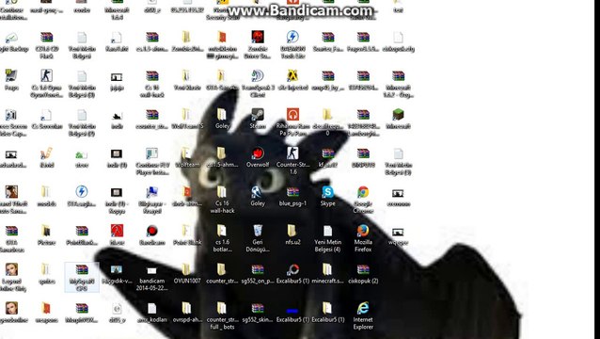This screenshot has width=600, height=339.
Task: Select the Cs 16 wall-hack folder
Action: 222,200
